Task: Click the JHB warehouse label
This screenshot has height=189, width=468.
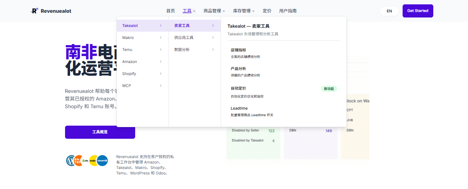Action: (x=350, y=120)
